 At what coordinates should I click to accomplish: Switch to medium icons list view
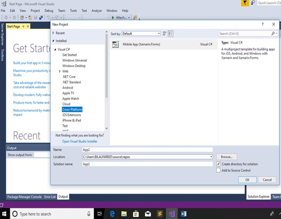[170, 34]
